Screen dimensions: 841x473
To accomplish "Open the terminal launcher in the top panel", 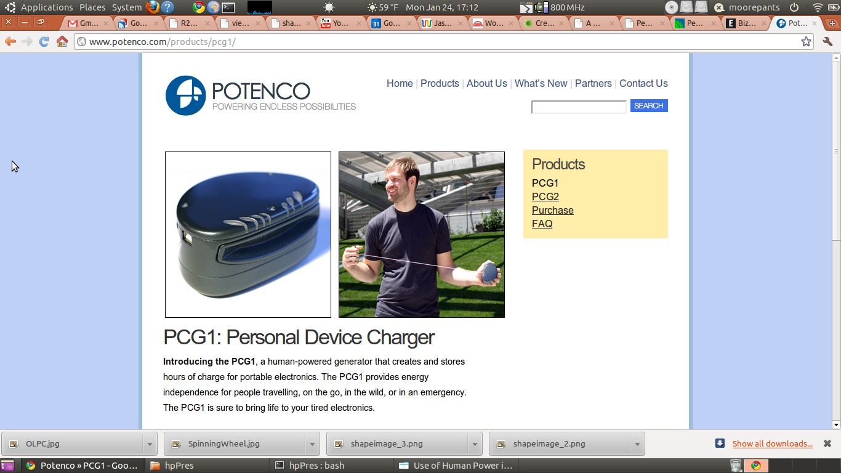I will tap(229, 7).
